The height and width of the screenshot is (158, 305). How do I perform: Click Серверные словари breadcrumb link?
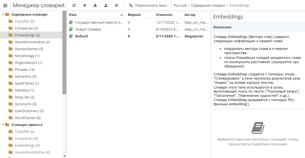(x=208, y=6)
